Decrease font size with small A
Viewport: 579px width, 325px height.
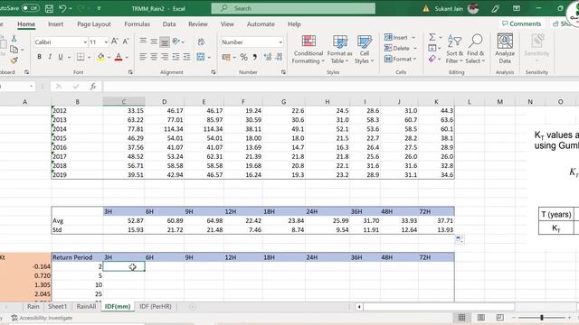pyautogui.click(x=126, y=42)
